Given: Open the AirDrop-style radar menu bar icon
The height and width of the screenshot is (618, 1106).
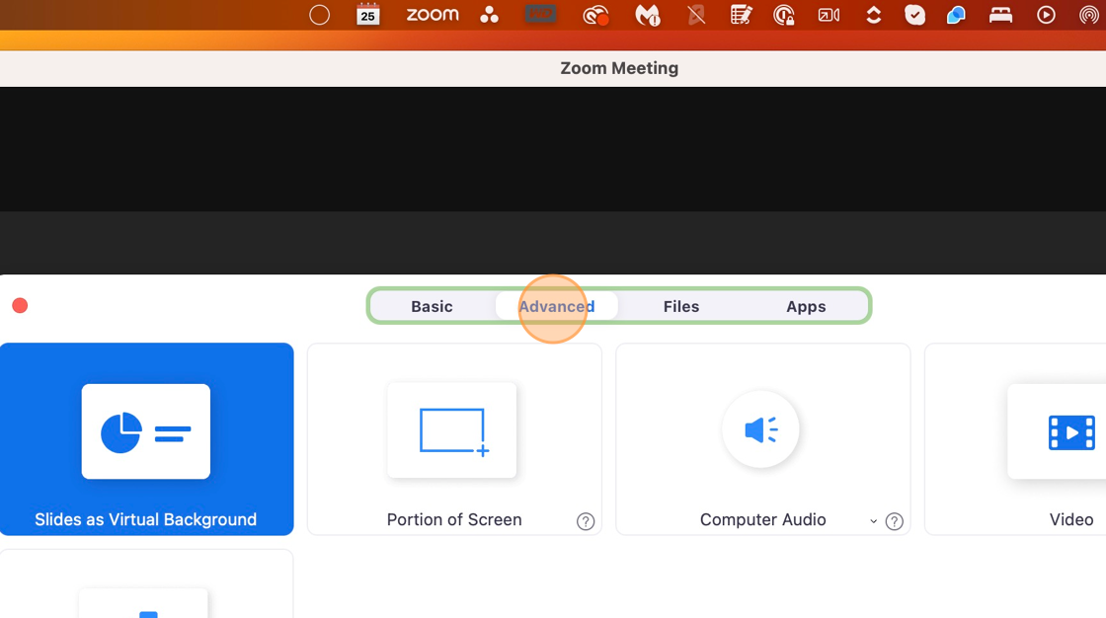Looking at the screenshot, I should click(1089, 15).
